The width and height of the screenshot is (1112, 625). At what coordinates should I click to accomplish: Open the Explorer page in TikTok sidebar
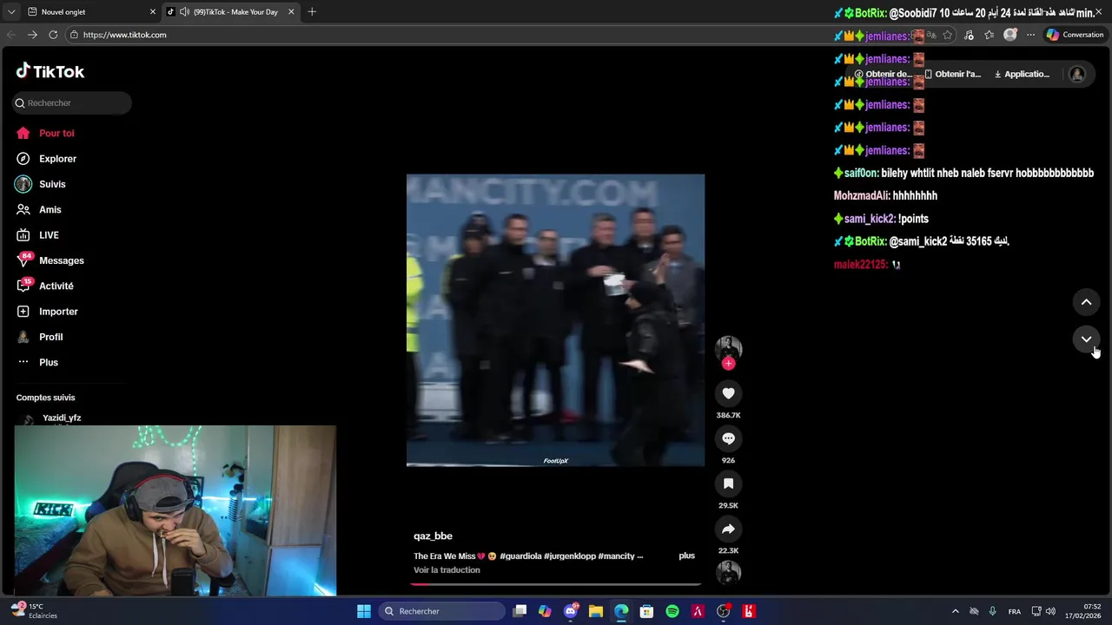[x=46, y=159]
